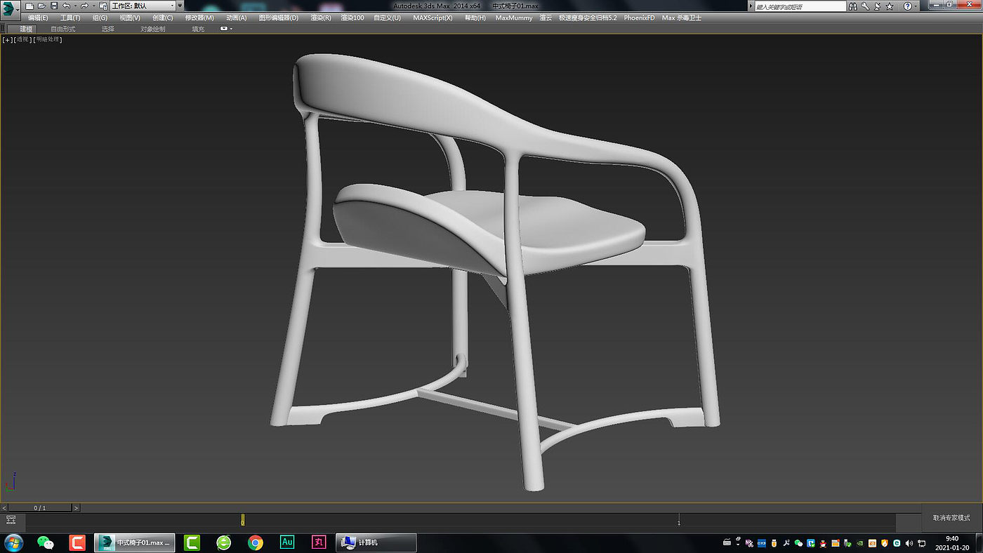Open the 帮助(H) menu

[475, 18]
